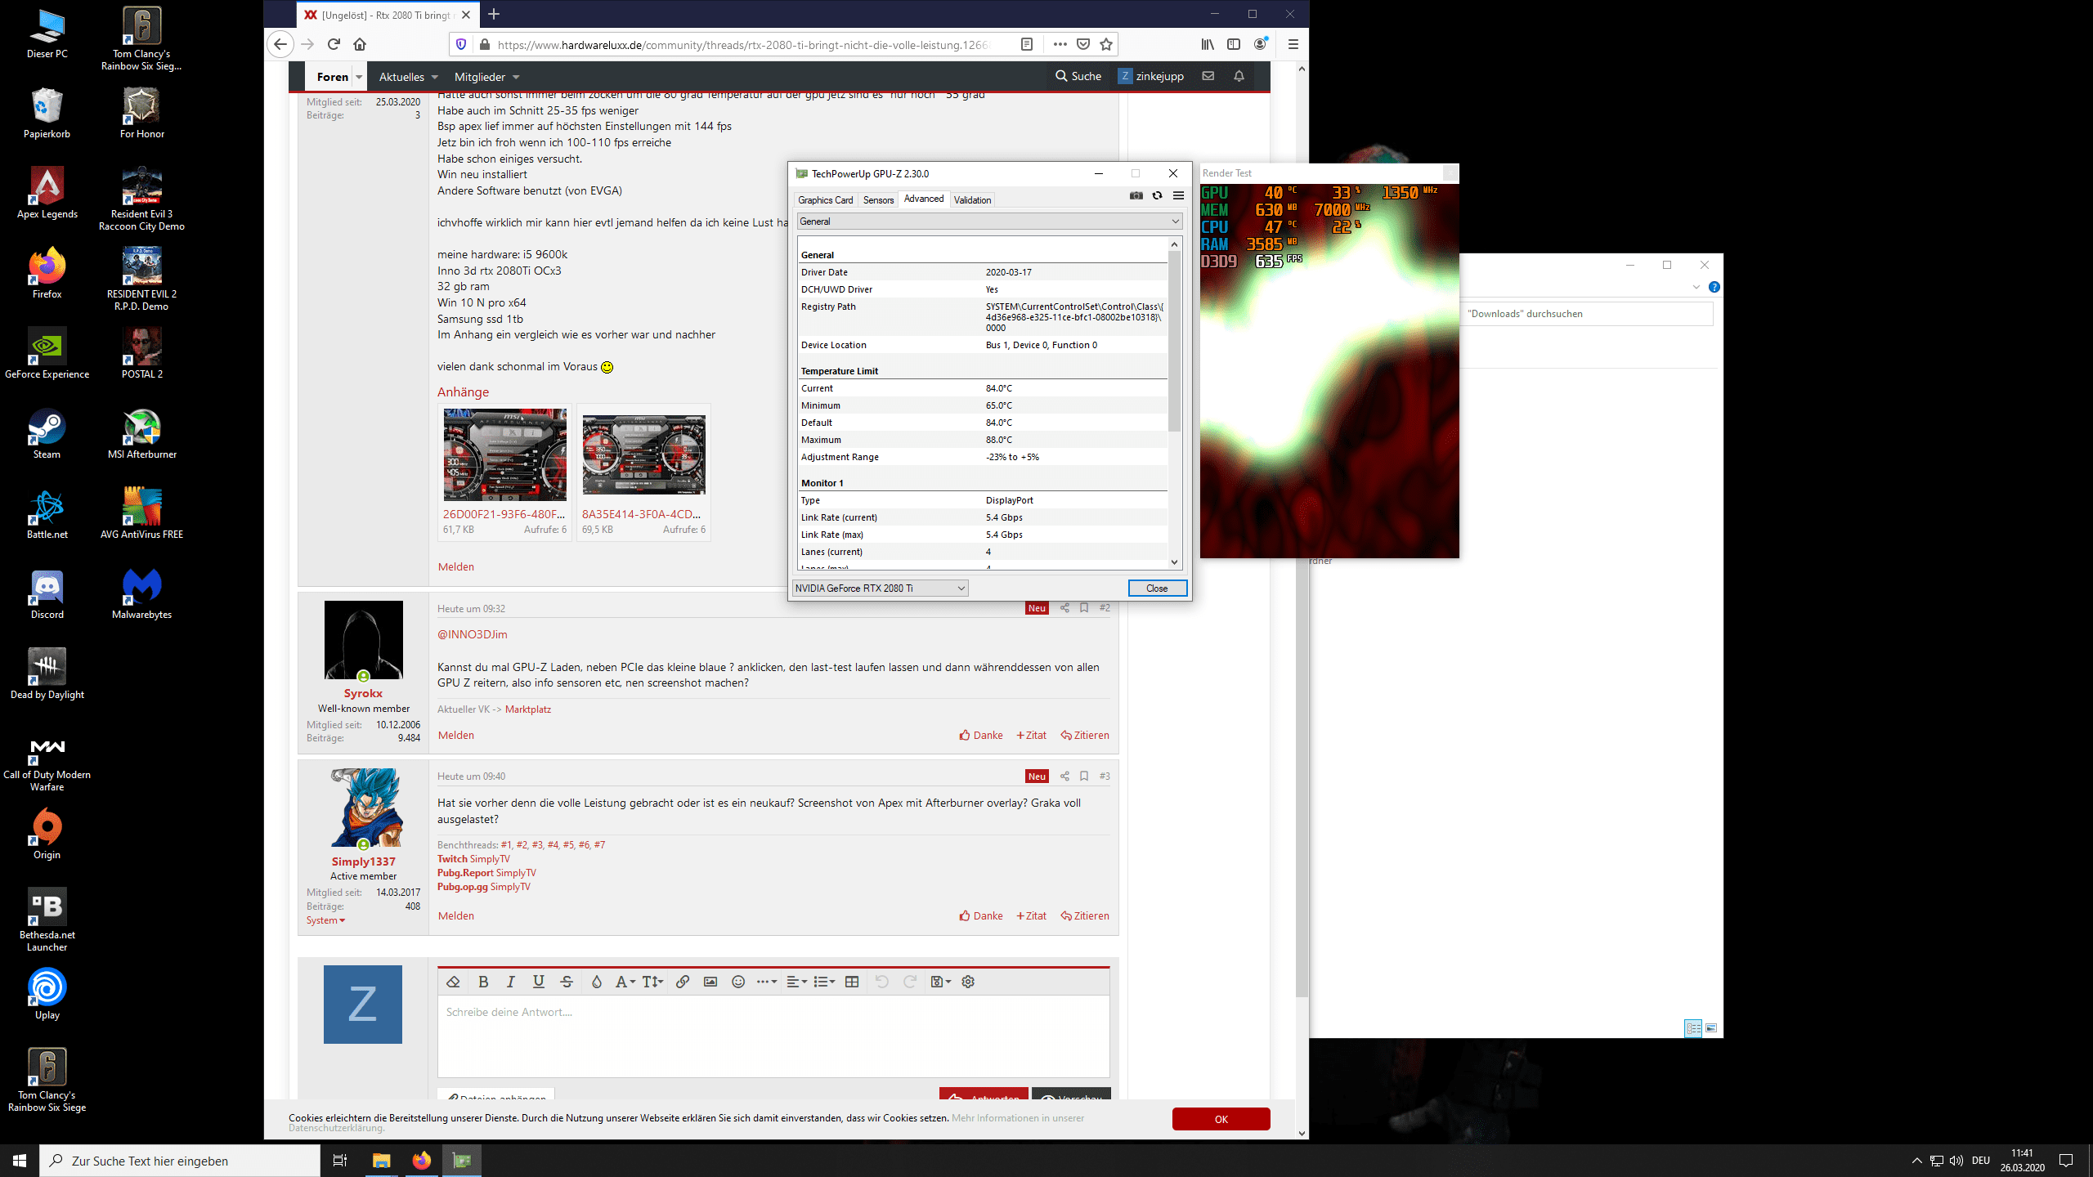Viewport: 2093px width, 1177px height.
Task: Open a new Firefox tab with plus
Action: pyautogui.click(x=494, y=14)
